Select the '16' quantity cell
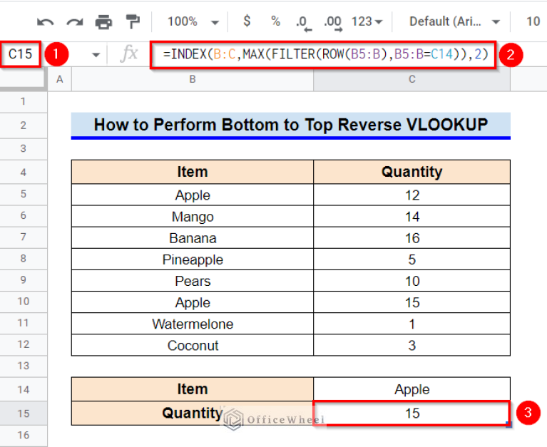The width and height of the screenshot is (547, 447). 411,238
